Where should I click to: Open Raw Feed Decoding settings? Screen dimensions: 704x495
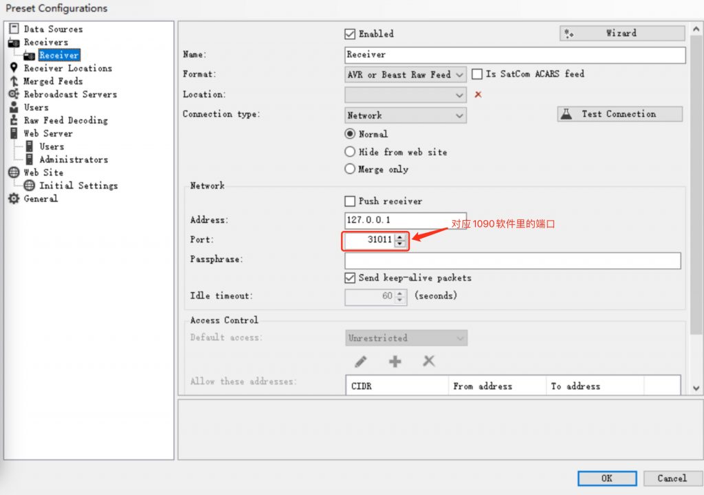coord(65,120)
